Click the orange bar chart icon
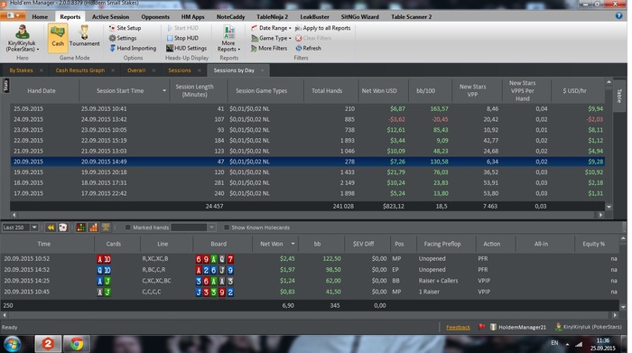The width and height of the screenshot is (632, 353). (93, 228)
